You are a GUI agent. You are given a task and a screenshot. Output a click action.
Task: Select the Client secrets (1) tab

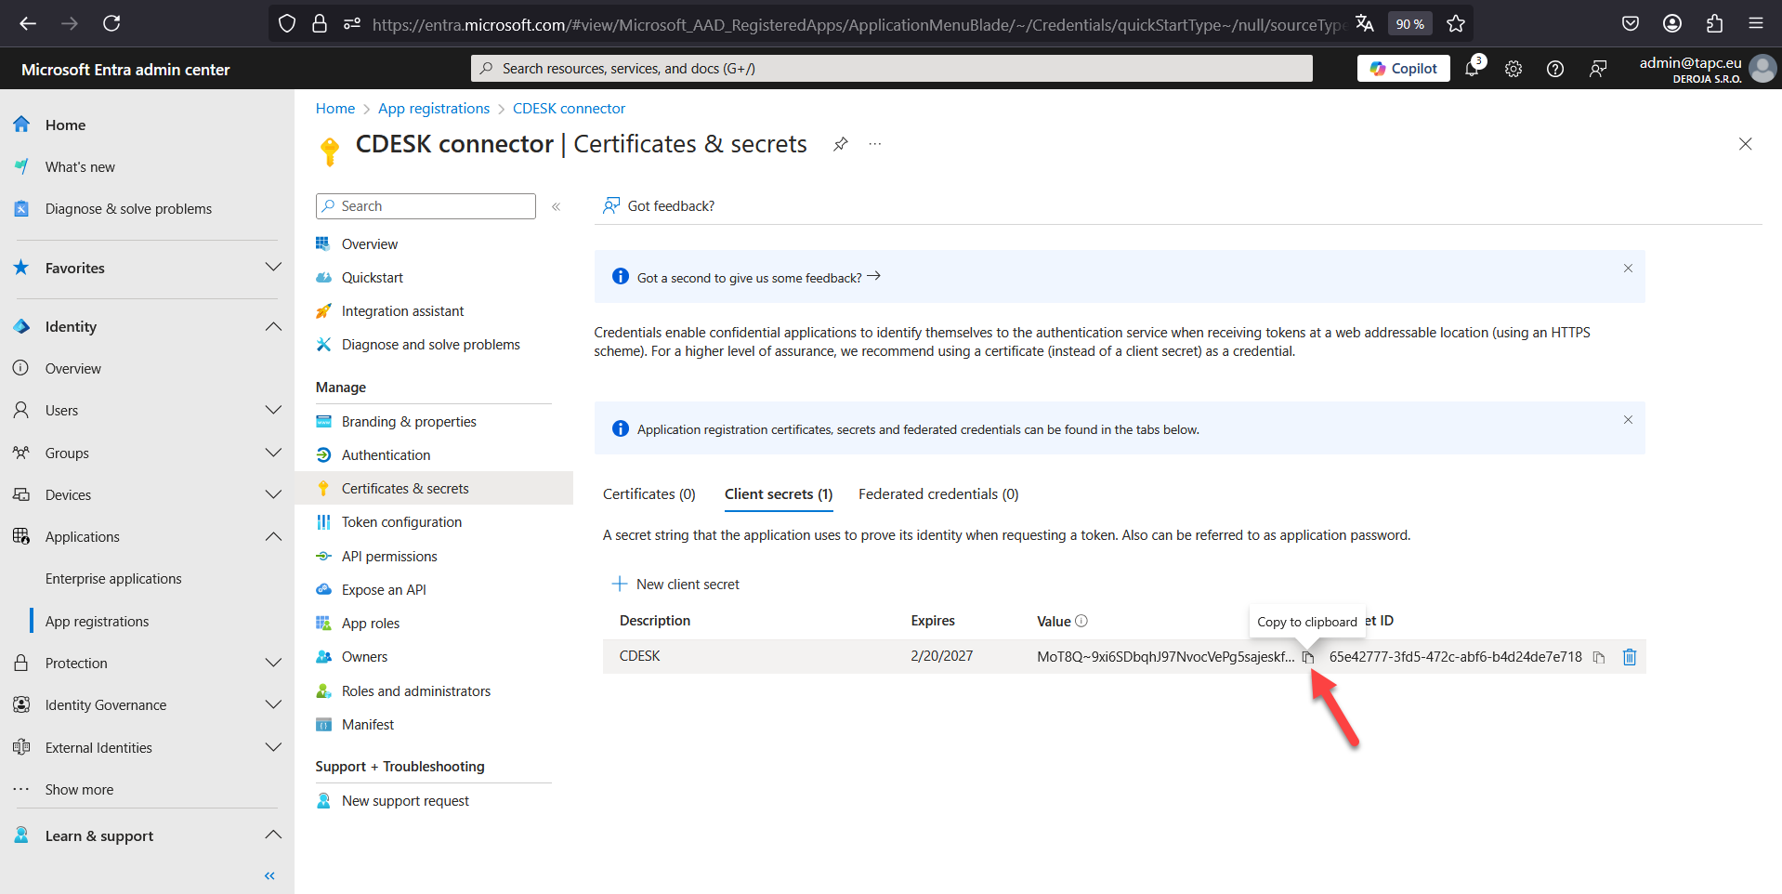[779, 494]
